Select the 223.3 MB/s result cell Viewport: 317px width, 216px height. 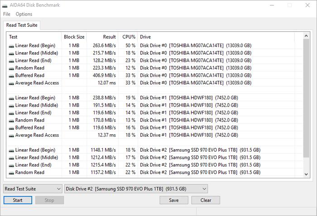(x=104, y=68)
